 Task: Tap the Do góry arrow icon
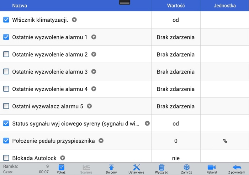pos(111,167)
